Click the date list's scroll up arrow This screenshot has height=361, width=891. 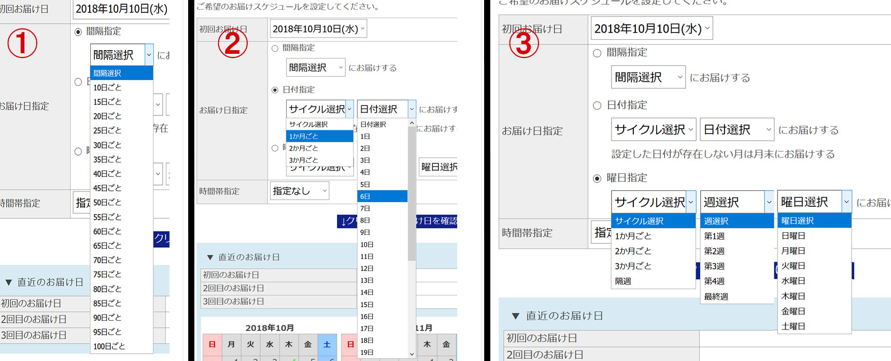tap(412, 124)
